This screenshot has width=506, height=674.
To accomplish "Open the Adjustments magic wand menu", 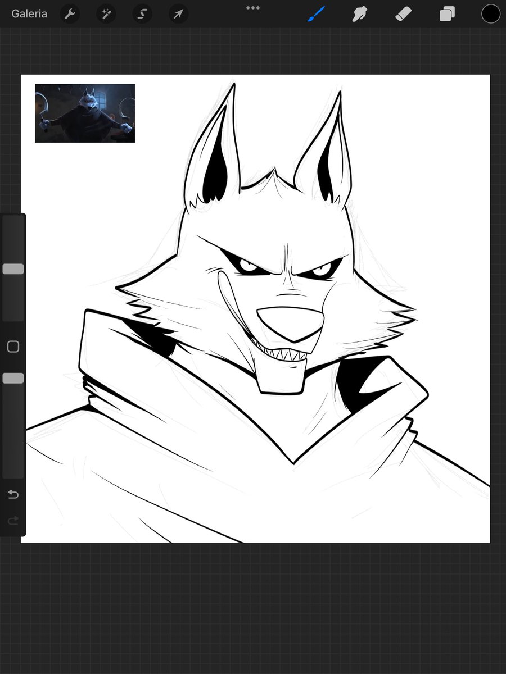I will coord(106,14).
